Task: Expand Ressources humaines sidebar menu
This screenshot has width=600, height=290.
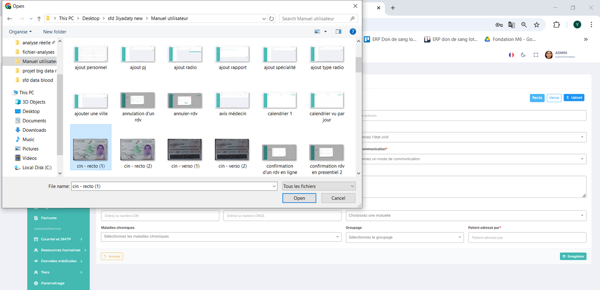Action: (60, 250)
